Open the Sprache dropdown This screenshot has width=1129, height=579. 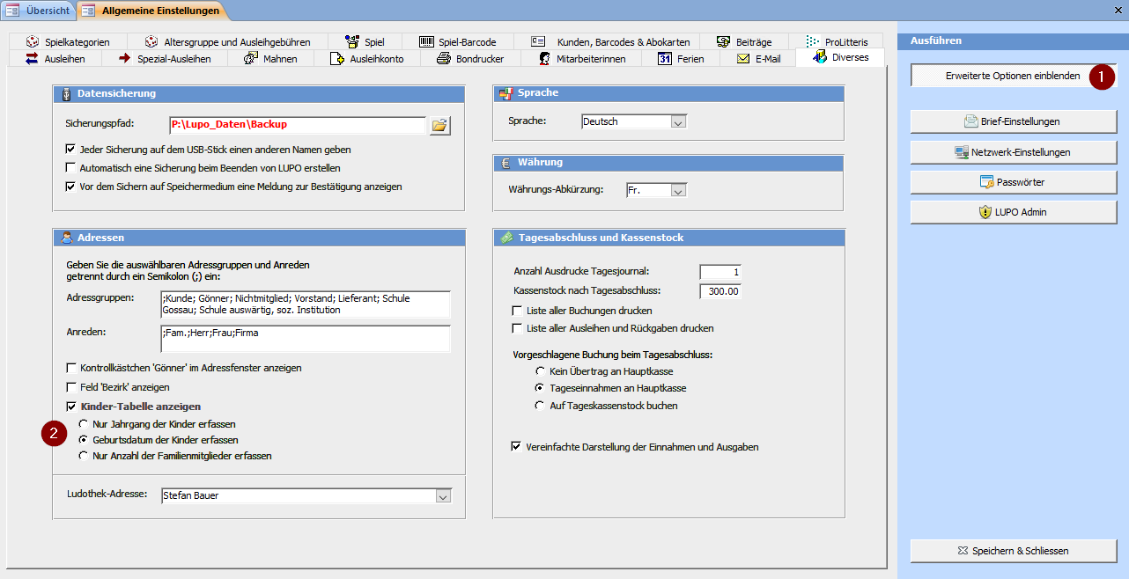(678, 122)
